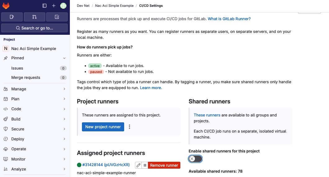Click the Plan calendar icon
Screen dimensions: 329x177
click(x=6, y=99)
